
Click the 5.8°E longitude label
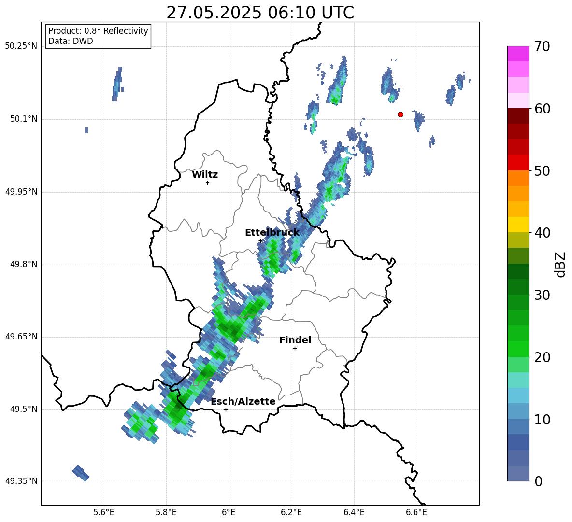[x=166, y=512]
